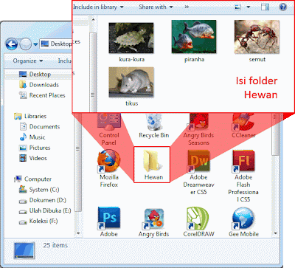
Task: Click the Desktop address bar field
Action: coord(56,44)
